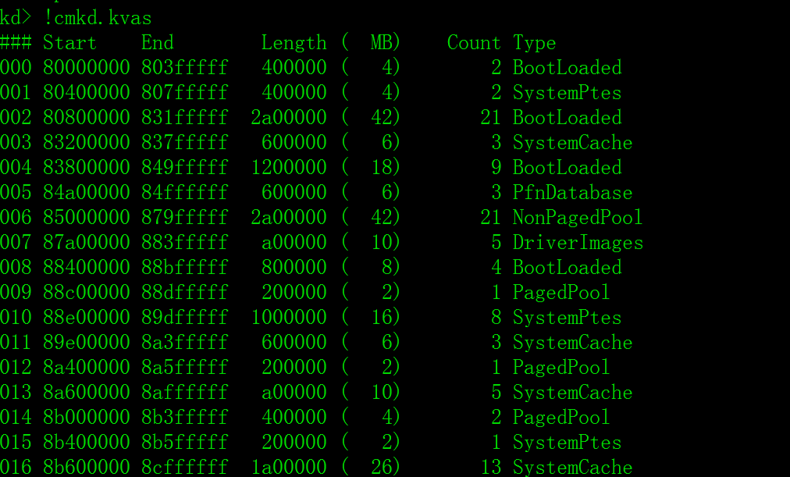
Task: Select end address 84ffffff
Action: pyautogui.click(x=185, y=192)
